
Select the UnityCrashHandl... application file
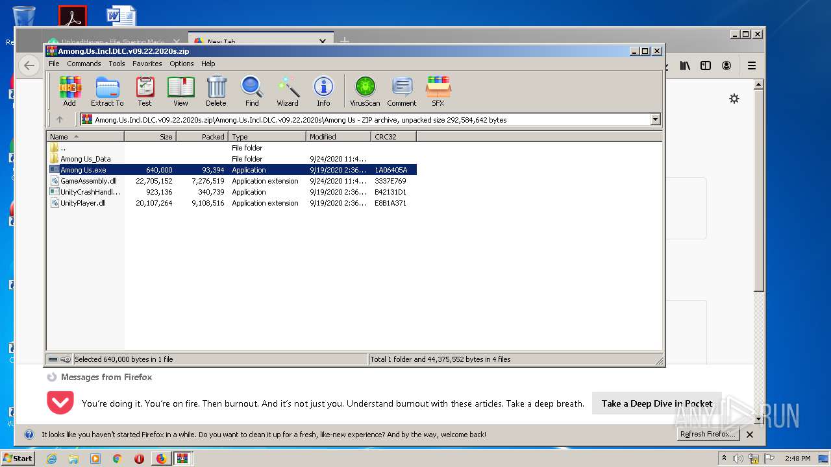point(232,192)
